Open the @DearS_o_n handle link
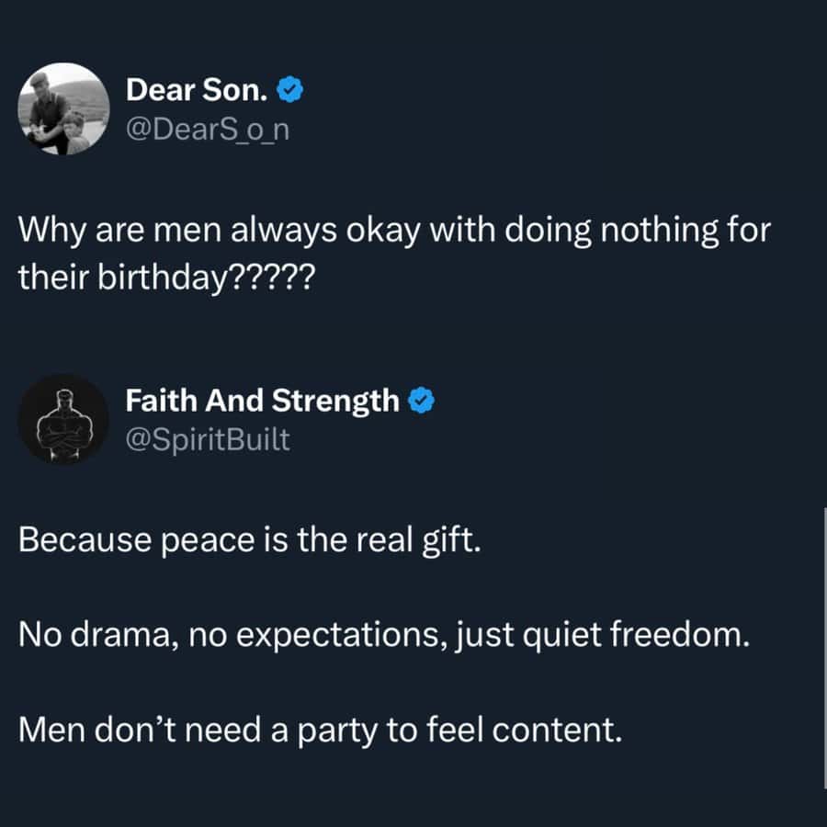Screen dimensions: 827x827 coord(208,130)
